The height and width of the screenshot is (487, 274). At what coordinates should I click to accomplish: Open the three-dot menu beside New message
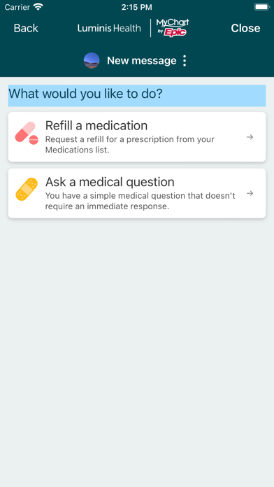[185, 61]
